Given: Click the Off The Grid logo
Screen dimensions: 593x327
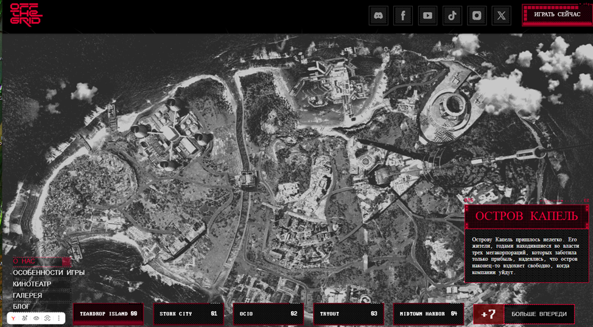Looking at the screenshot, I should 26,15.
